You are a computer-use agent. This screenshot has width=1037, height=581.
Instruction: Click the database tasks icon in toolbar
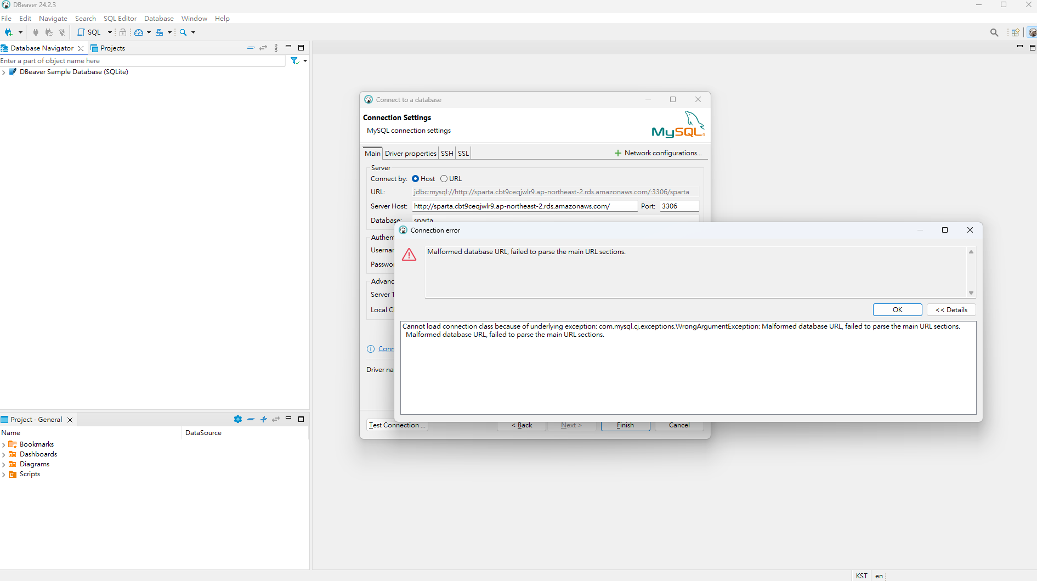pyautogui.click(x=160, y=32)
